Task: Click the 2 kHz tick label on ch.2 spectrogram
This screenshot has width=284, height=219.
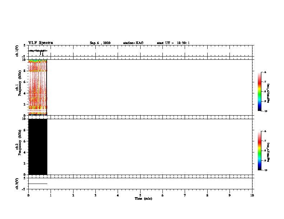Action: click(25, 164)
